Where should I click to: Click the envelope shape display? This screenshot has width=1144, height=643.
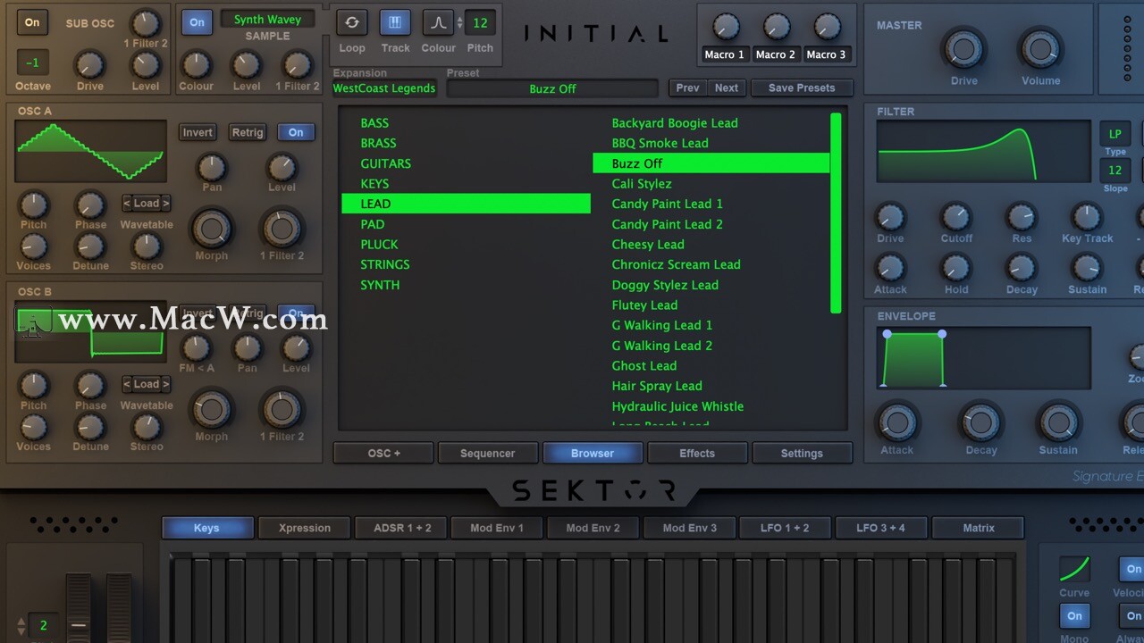point(983,358)
